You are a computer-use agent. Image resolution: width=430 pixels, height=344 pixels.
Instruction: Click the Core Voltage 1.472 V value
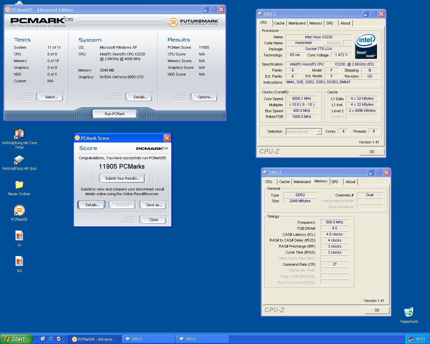(341, 55)
